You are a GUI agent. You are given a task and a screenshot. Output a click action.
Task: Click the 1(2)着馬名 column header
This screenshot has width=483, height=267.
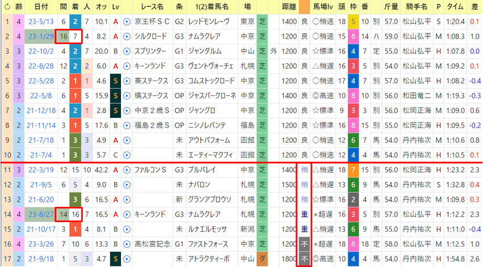point(212,7)
